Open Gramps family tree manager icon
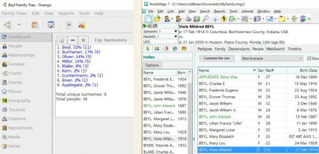Image resolution: width=319 pixels, height=154 pixels. coord(8,25)
